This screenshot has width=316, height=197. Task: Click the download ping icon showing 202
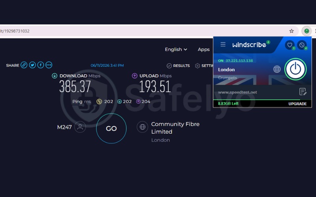120,102
